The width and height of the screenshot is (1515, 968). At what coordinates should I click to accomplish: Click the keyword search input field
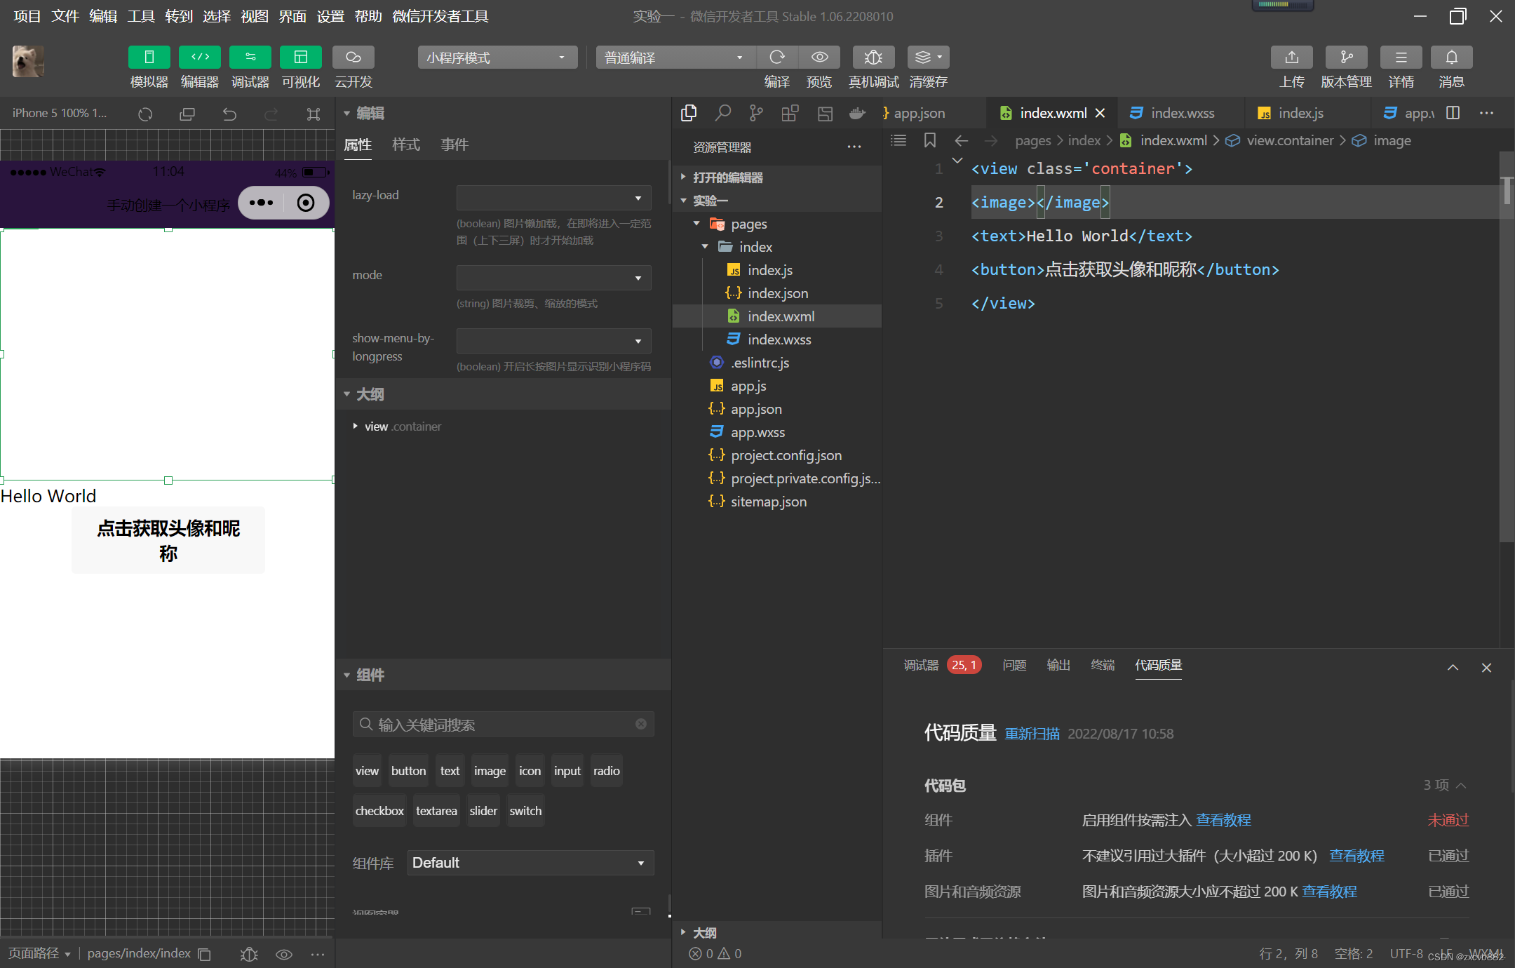pyautogui.click(x=502, y=725)
